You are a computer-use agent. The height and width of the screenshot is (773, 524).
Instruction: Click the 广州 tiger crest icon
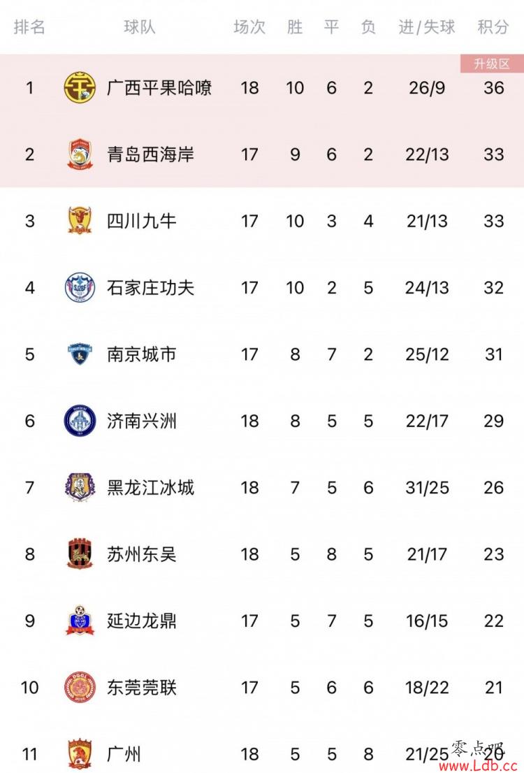pos(80,754)
